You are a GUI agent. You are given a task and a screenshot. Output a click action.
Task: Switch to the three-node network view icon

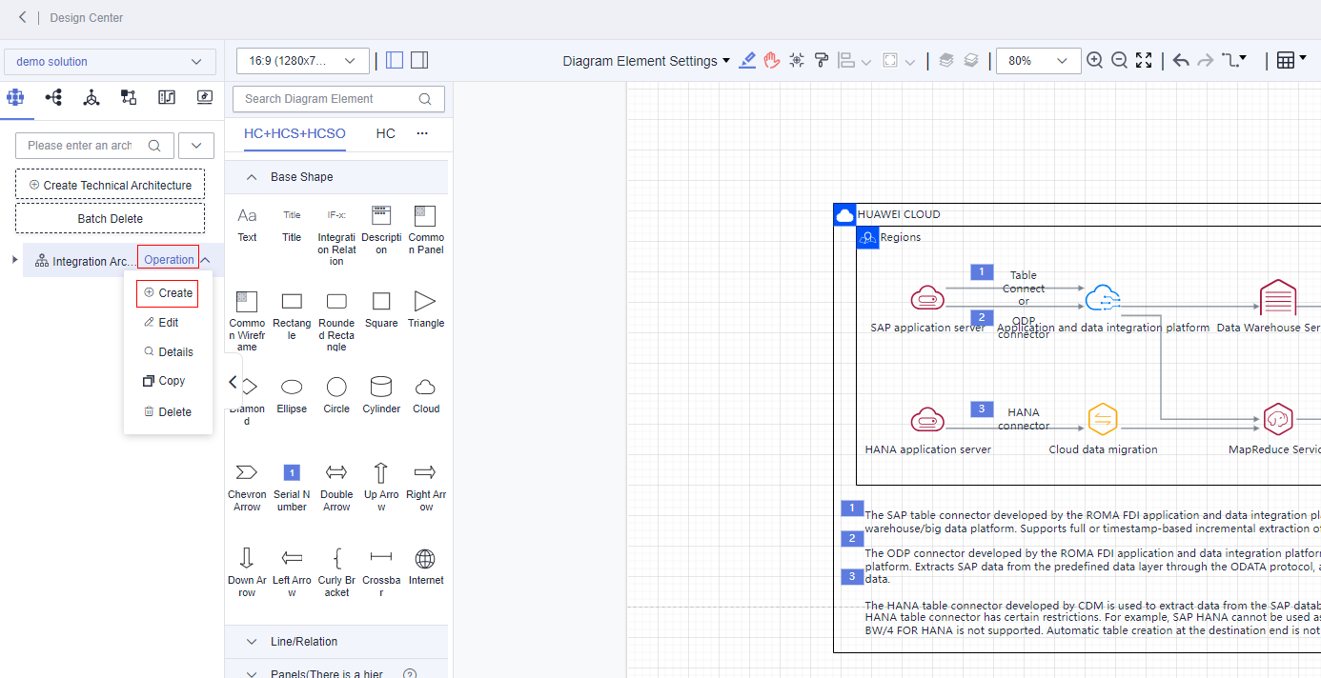tap(91, 97)
